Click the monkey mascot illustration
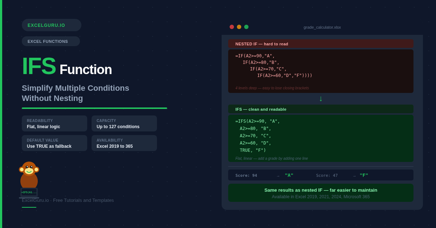Image resolution: width=436 pixels, height=228 pixels. pyautogui.click(x=29, y=179)
